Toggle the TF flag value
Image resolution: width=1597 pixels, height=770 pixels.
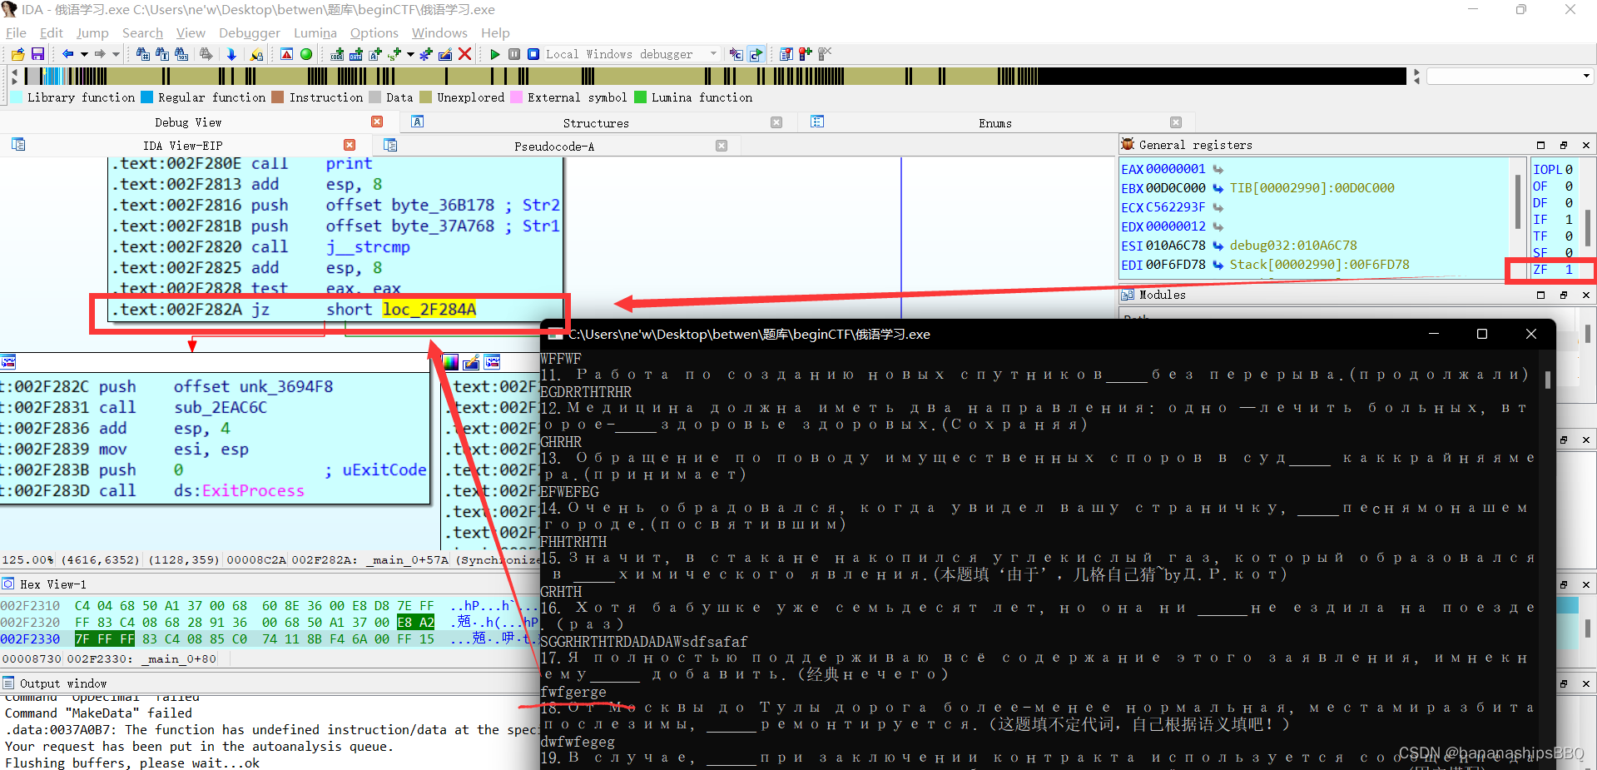click(1569, 236)
